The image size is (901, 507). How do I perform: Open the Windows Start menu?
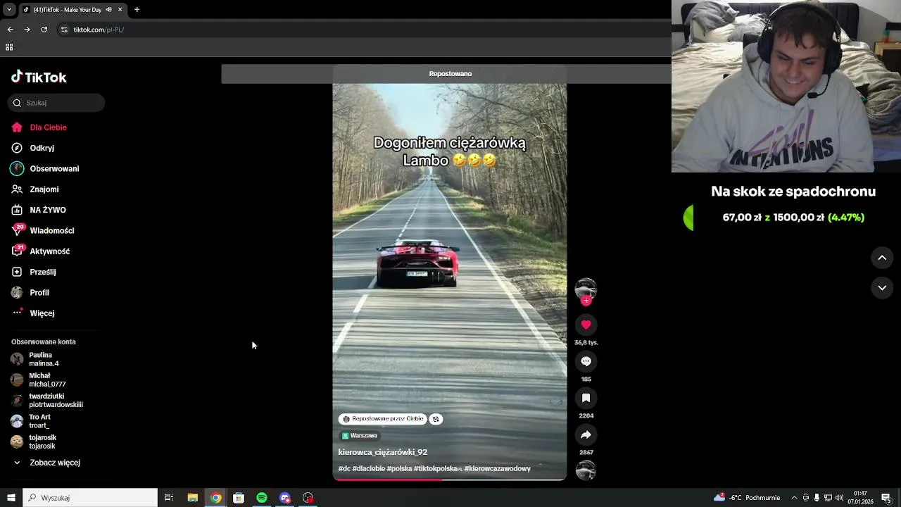tap(11, 498)
